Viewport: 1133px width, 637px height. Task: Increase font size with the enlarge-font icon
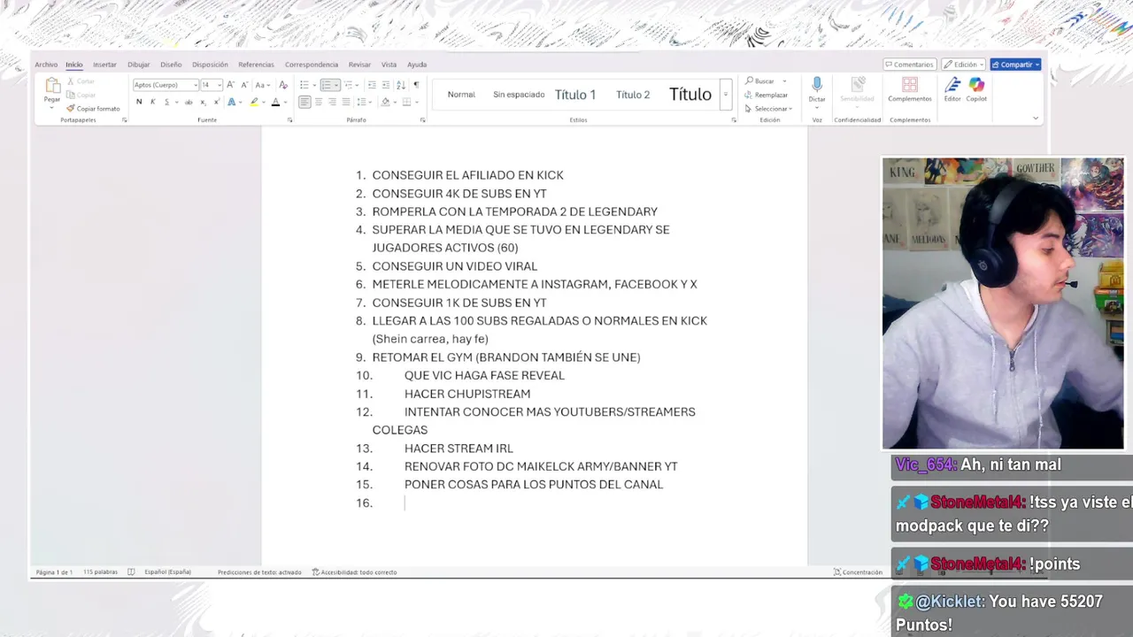(230, 85)
